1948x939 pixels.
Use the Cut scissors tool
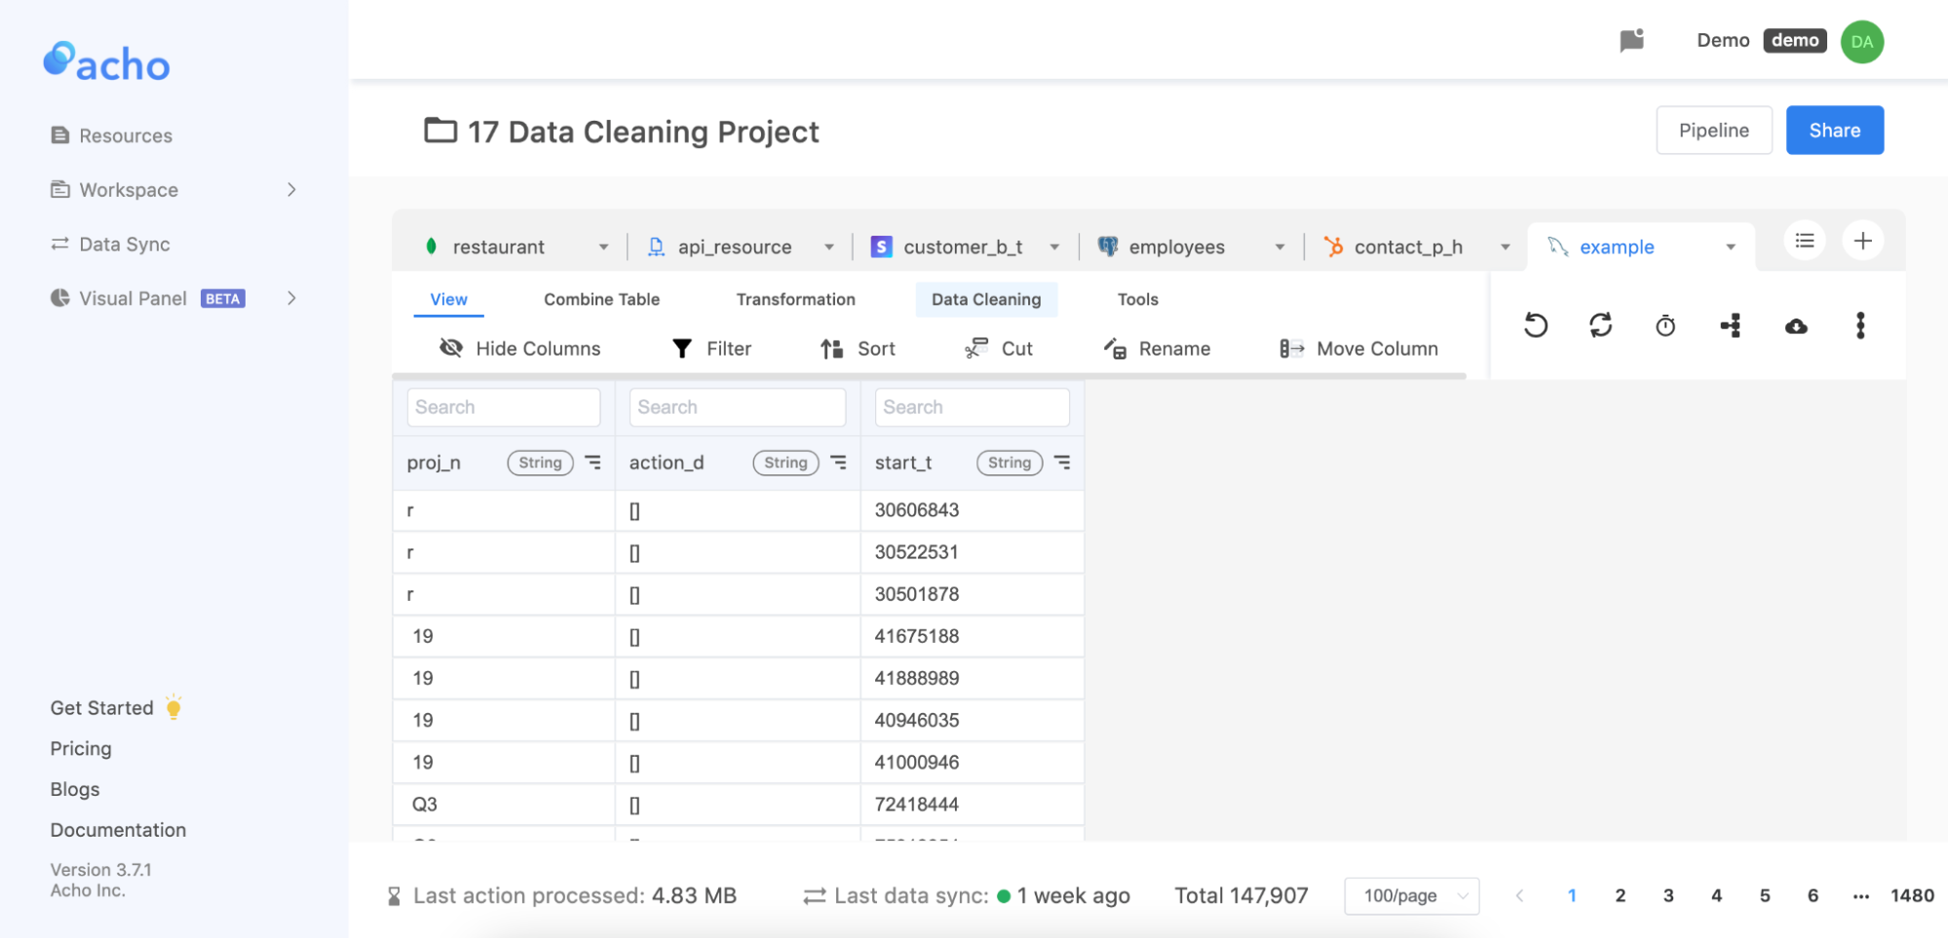(974, 348)
